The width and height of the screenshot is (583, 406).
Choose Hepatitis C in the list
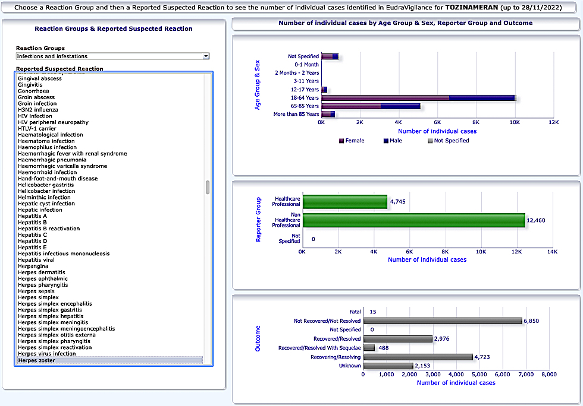(32, 235)
